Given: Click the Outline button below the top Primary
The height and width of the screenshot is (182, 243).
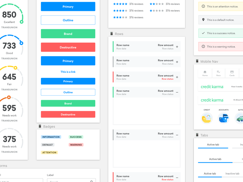Looking at the screenshot, I should click(68, 20).
